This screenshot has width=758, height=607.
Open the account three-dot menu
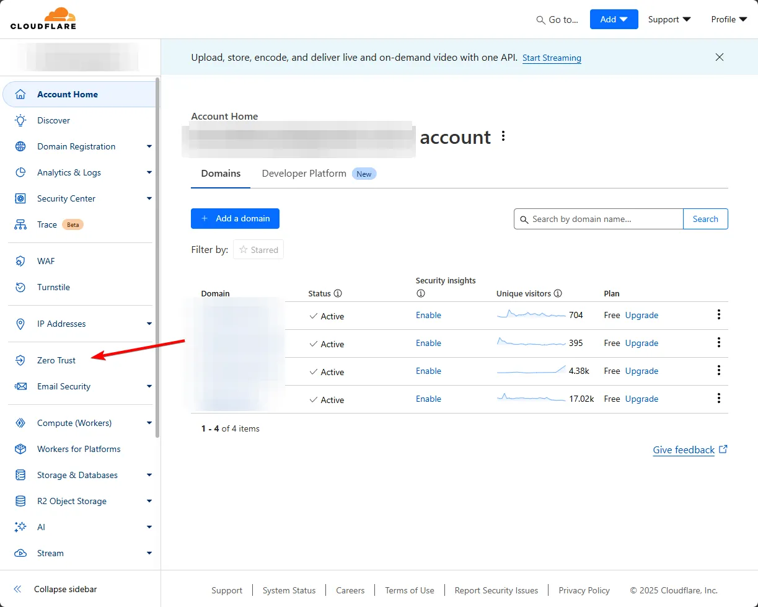click(503, 136)
